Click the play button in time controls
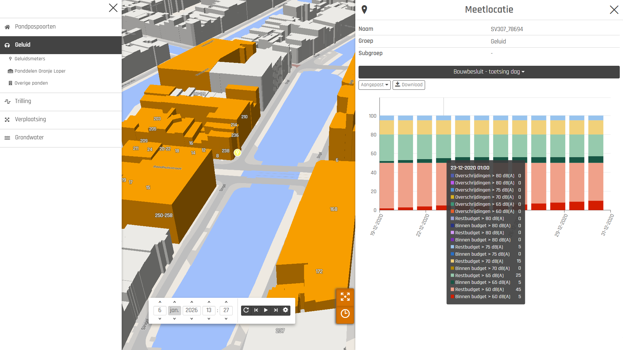This screenshot has width=623, height=350. [266, 310]
